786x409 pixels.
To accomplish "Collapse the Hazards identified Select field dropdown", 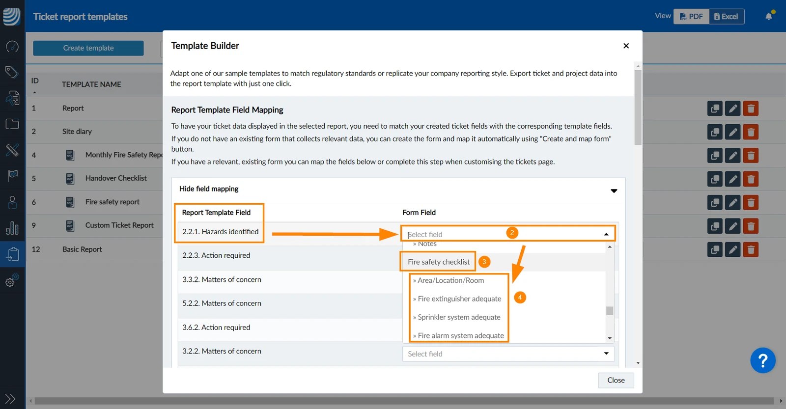I will pos(606,234).
